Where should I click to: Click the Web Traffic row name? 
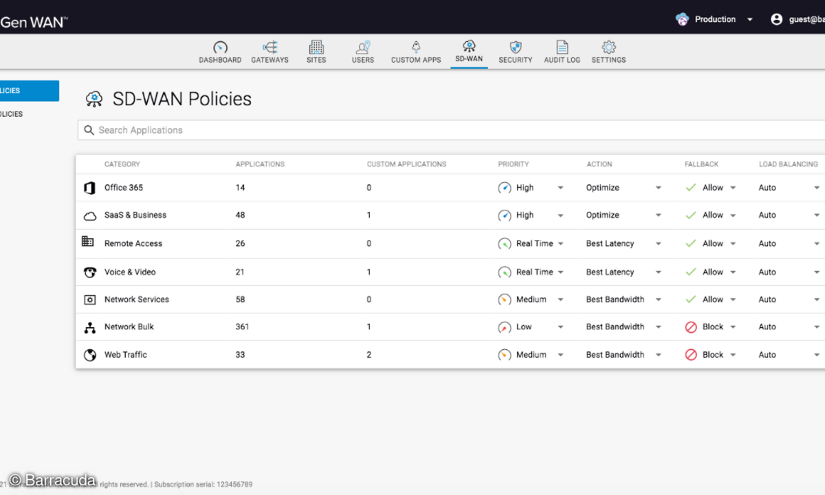click(126, 355)
